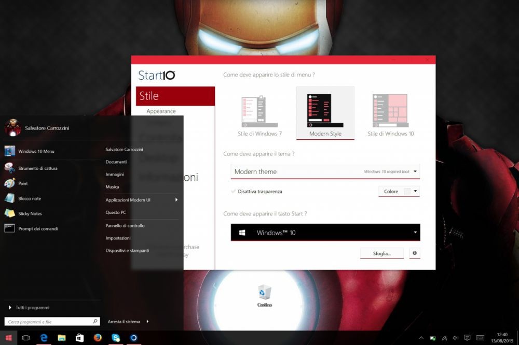Open Dispositivi e stampanti
This screenshot has height=345, width=519.
point(127,251)
